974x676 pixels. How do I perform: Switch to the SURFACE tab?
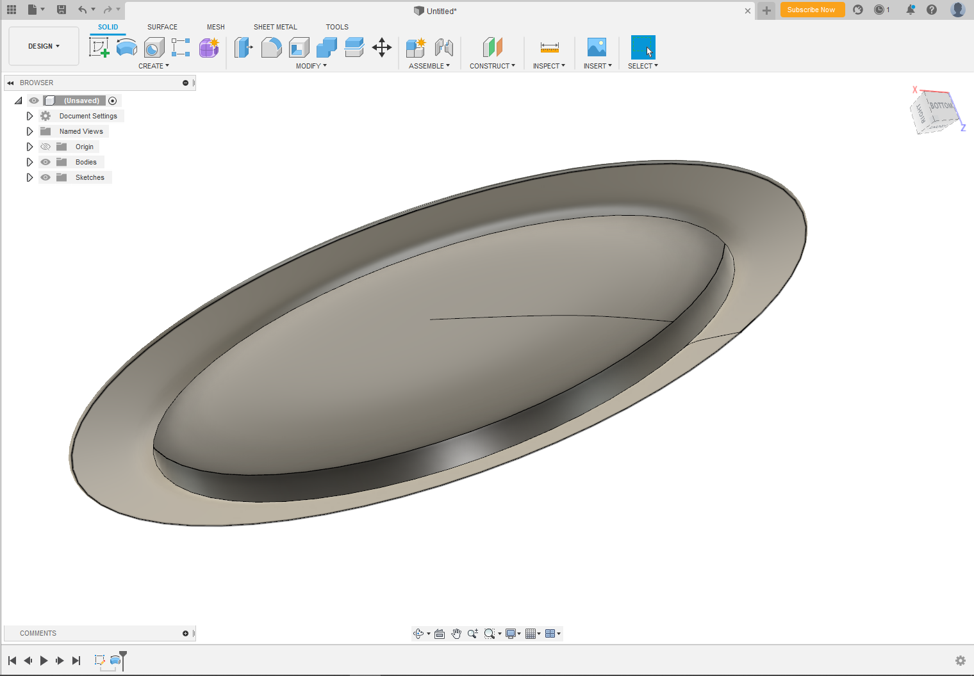[x=162, y=27]
